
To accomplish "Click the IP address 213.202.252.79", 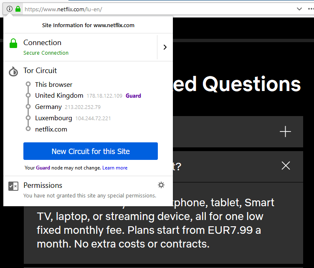I will (x=83, y=107).
